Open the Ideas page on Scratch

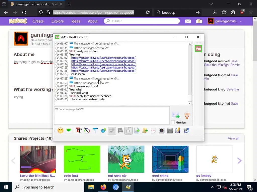pyautogui.click(x=76, y=21)
